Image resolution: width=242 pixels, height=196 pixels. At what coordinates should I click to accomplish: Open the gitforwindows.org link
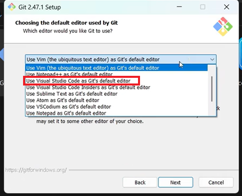(x=36, y=170)
